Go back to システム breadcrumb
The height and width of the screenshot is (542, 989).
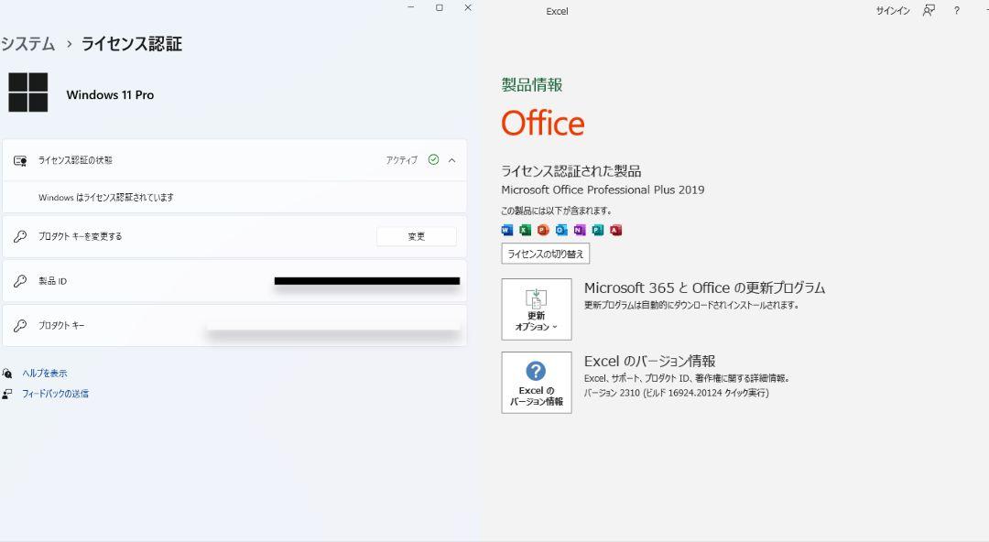tap(27, 44)
